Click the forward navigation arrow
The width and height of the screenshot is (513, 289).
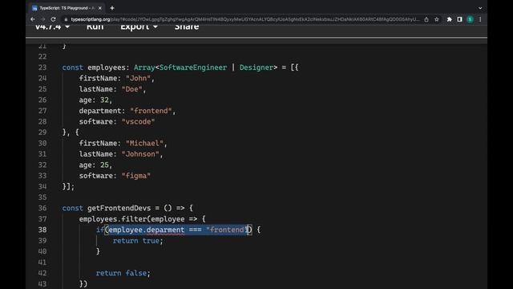tap(42, 19)
